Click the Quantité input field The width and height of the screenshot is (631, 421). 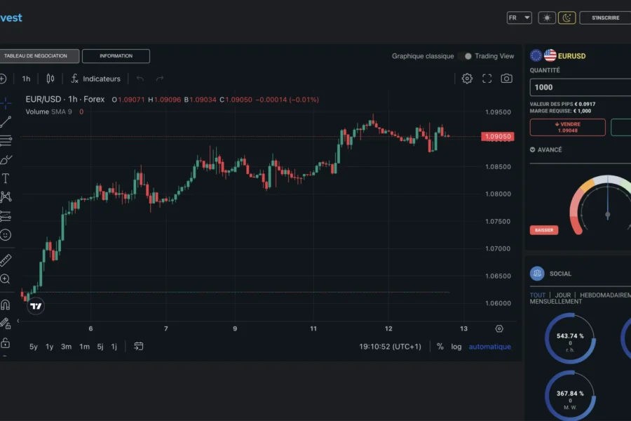(x=581, y=88)
